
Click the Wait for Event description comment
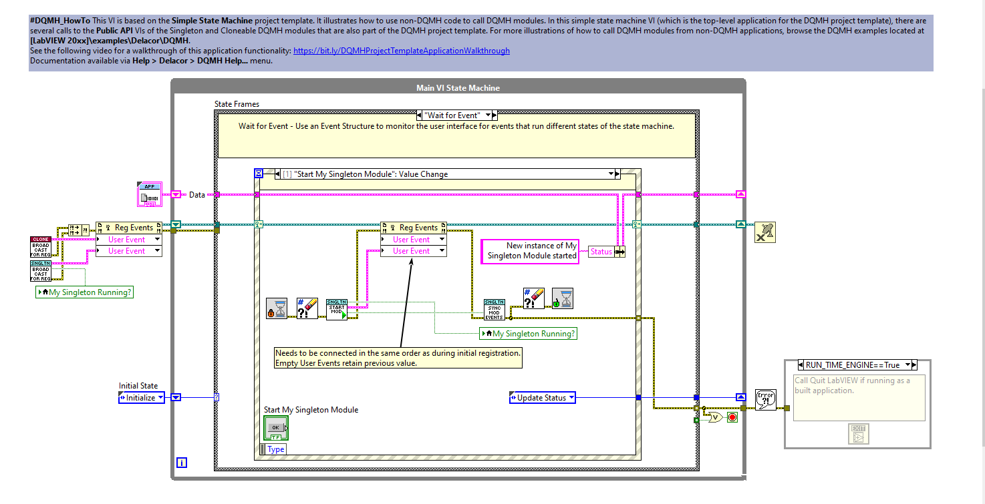pyautogui.click(x=456, y=135)
